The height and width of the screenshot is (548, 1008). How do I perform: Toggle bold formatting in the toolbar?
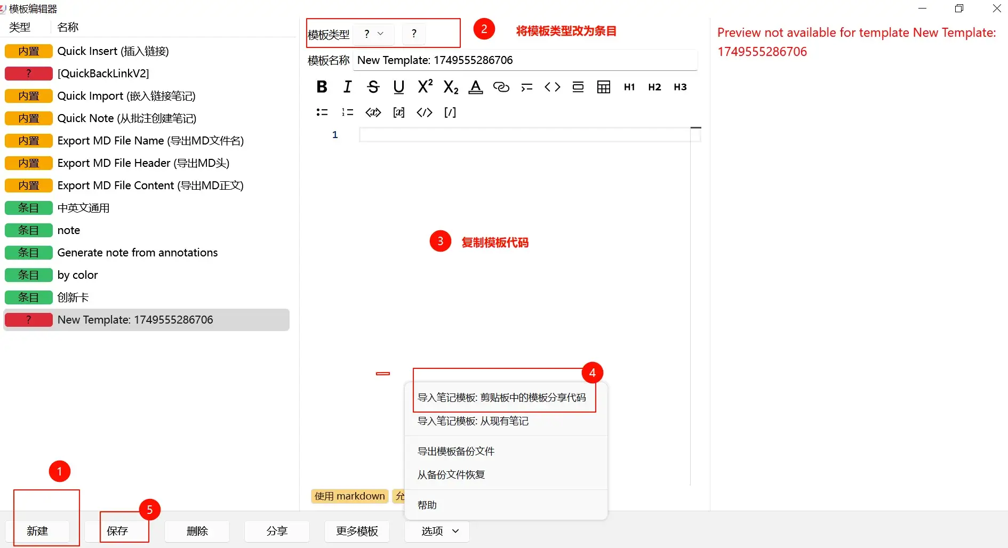pos(322,87)
